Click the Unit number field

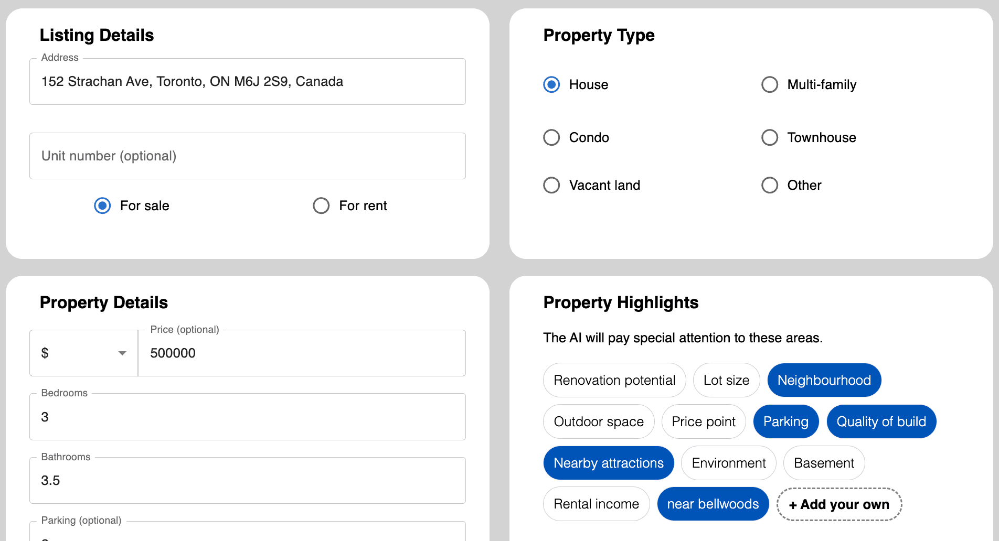coord(247,156)
